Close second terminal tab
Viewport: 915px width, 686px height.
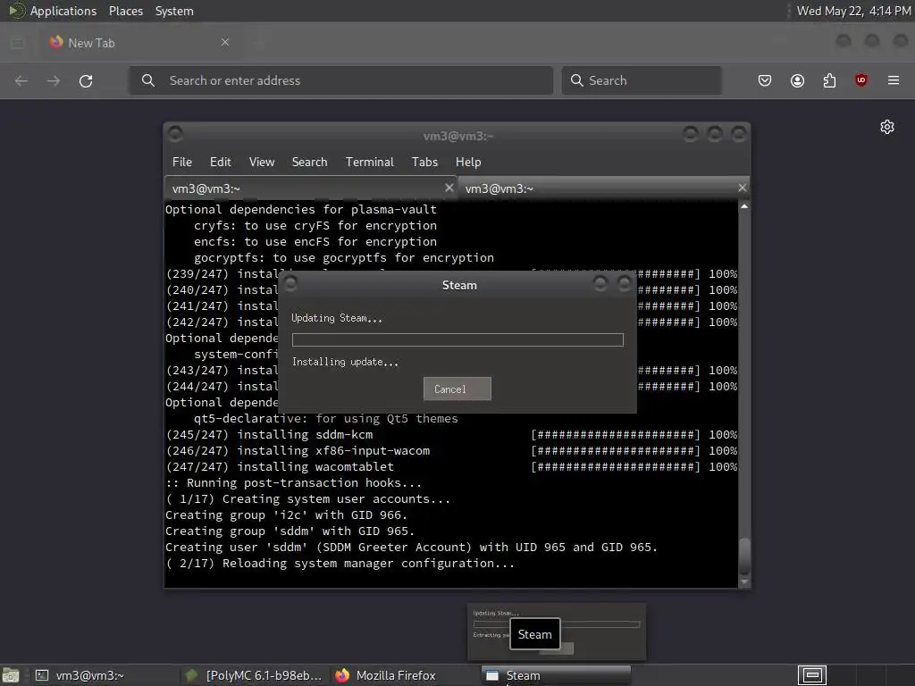point(742,188)
